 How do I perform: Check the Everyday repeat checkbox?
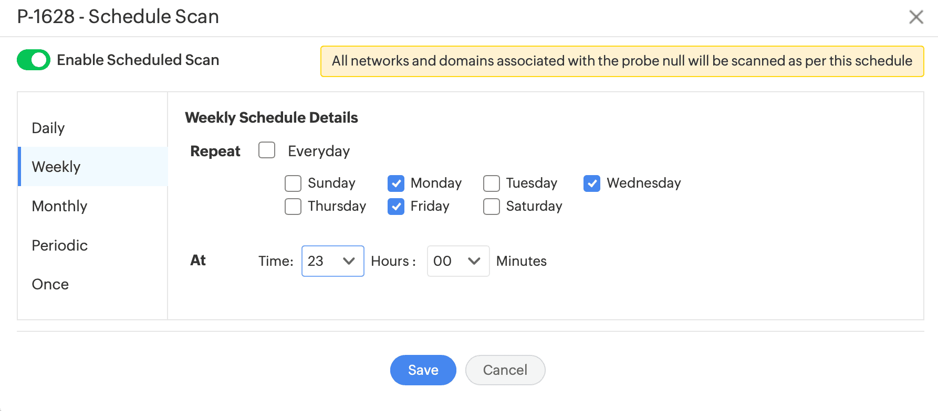pos(267,150)
